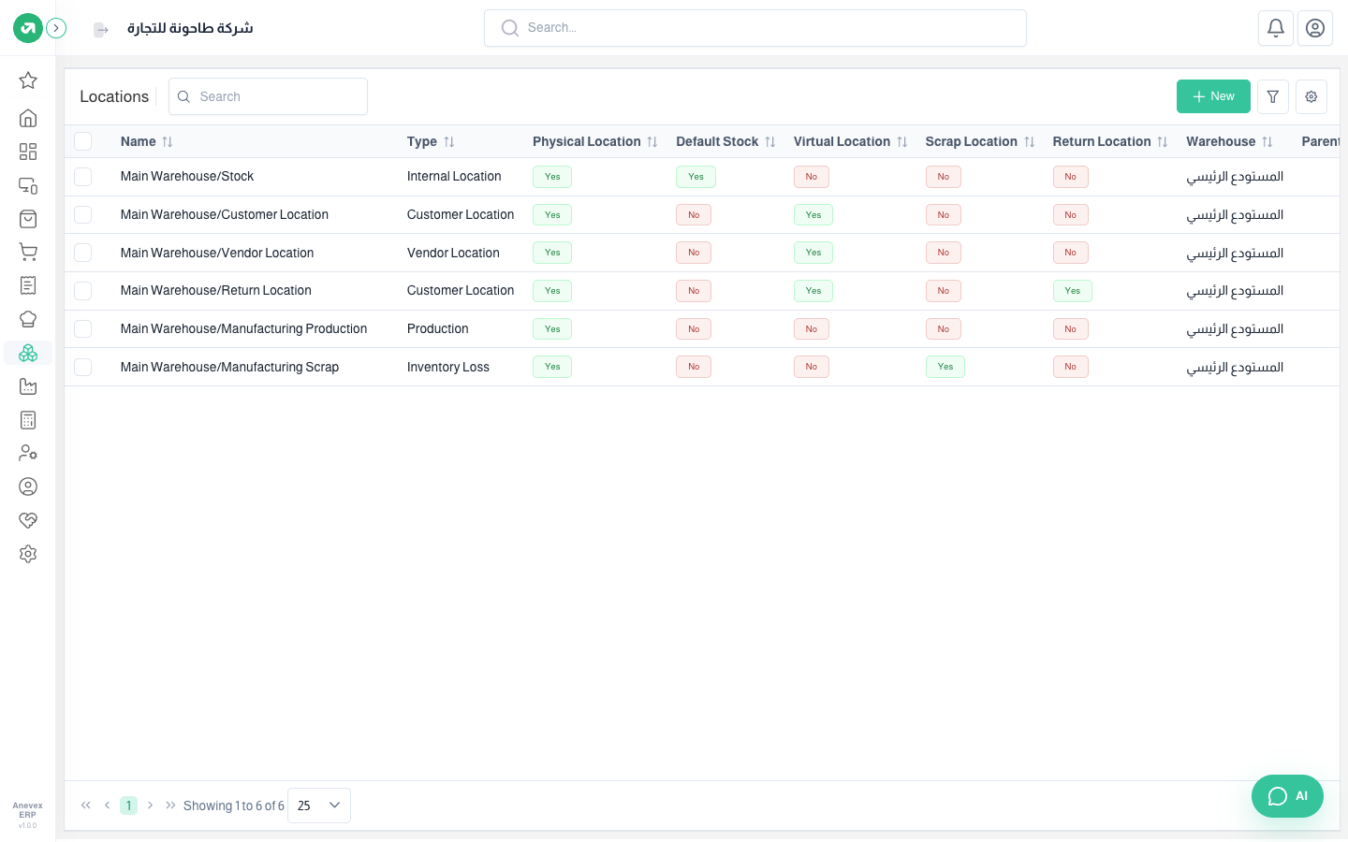Screen dimensions: 1348x842
Task: Toggle the select-all rows checkbox
Action: tap(83, 141)
